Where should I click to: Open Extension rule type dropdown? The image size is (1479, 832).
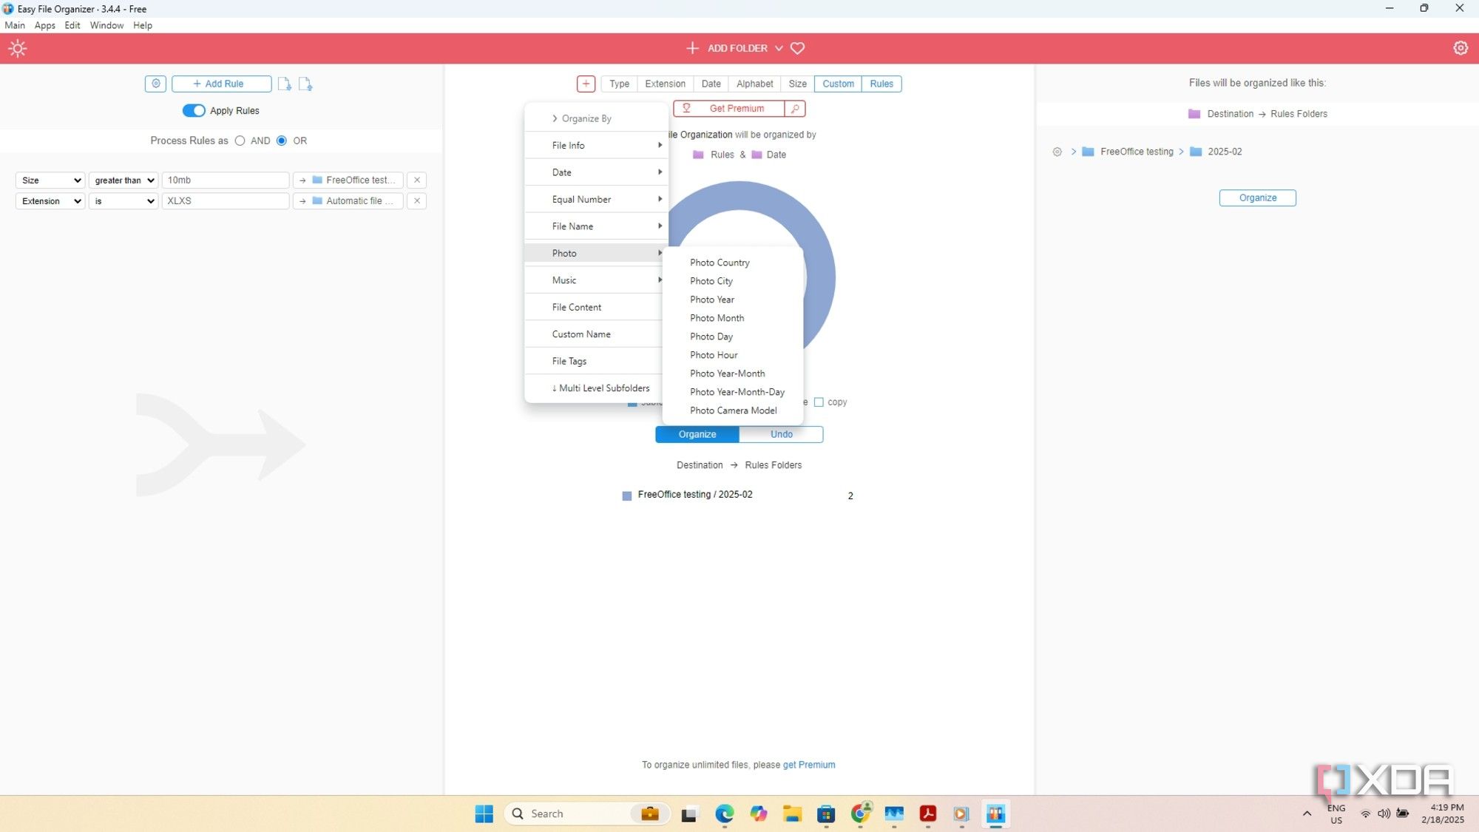(50, 201)
